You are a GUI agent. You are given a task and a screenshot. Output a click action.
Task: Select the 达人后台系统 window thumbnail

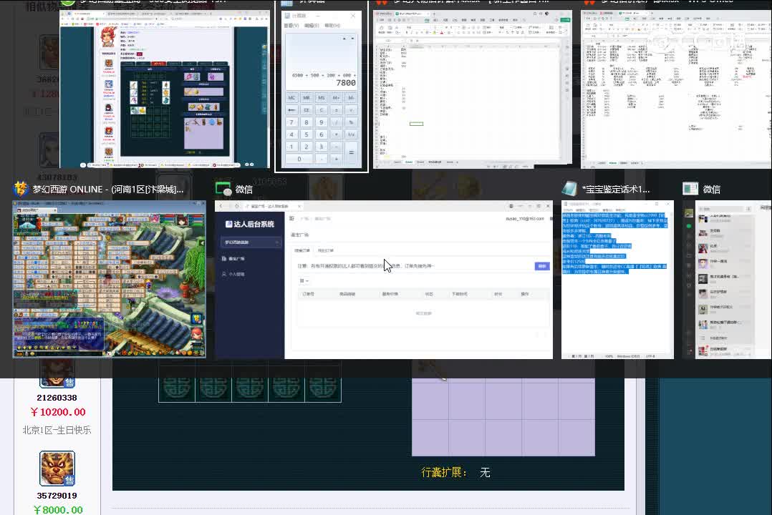click(x=384, y=280)
